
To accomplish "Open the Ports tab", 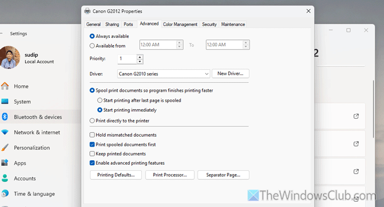I will point(128,24).
